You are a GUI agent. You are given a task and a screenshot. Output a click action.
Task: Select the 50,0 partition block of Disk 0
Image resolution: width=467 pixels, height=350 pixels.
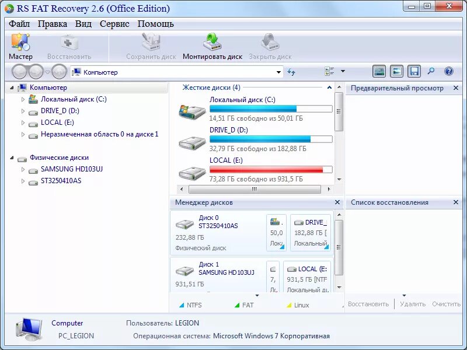tap(276, 233)
